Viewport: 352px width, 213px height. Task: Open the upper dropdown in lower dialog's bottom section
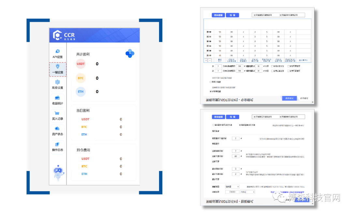coord(232,187)
